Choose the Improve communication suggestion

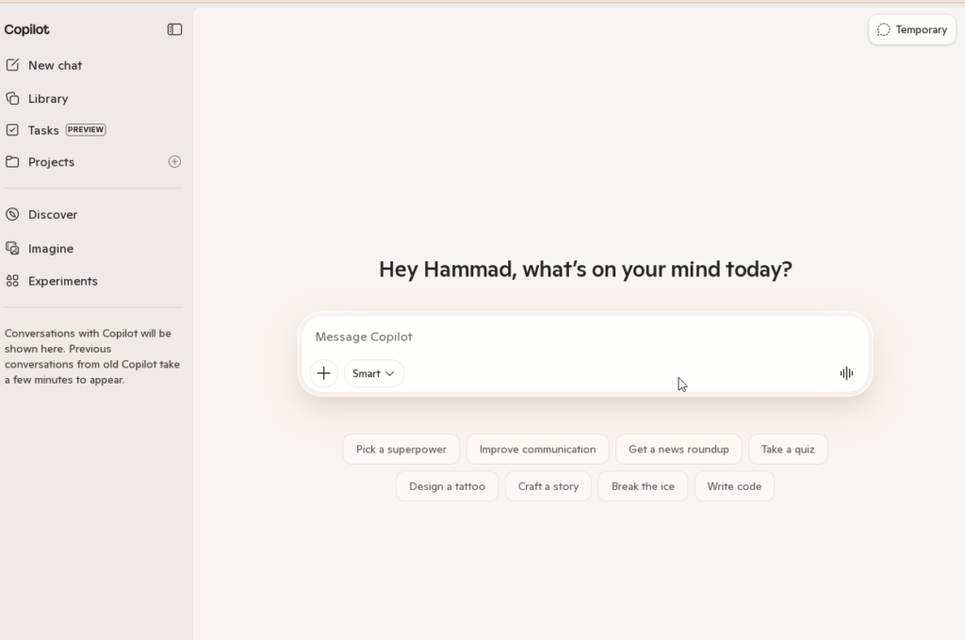[537, 450]
